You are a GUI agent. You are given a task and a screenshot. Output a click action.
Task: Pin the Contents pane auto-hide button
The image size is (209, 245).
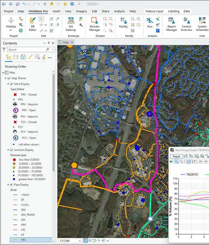click(49, 43)
